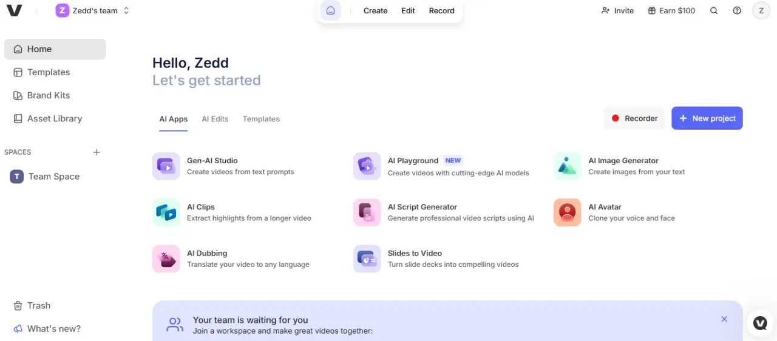The image size is (777, 341).
Task: Click 'Turn slide decks into compelling videos'
Action: point(453,265)
